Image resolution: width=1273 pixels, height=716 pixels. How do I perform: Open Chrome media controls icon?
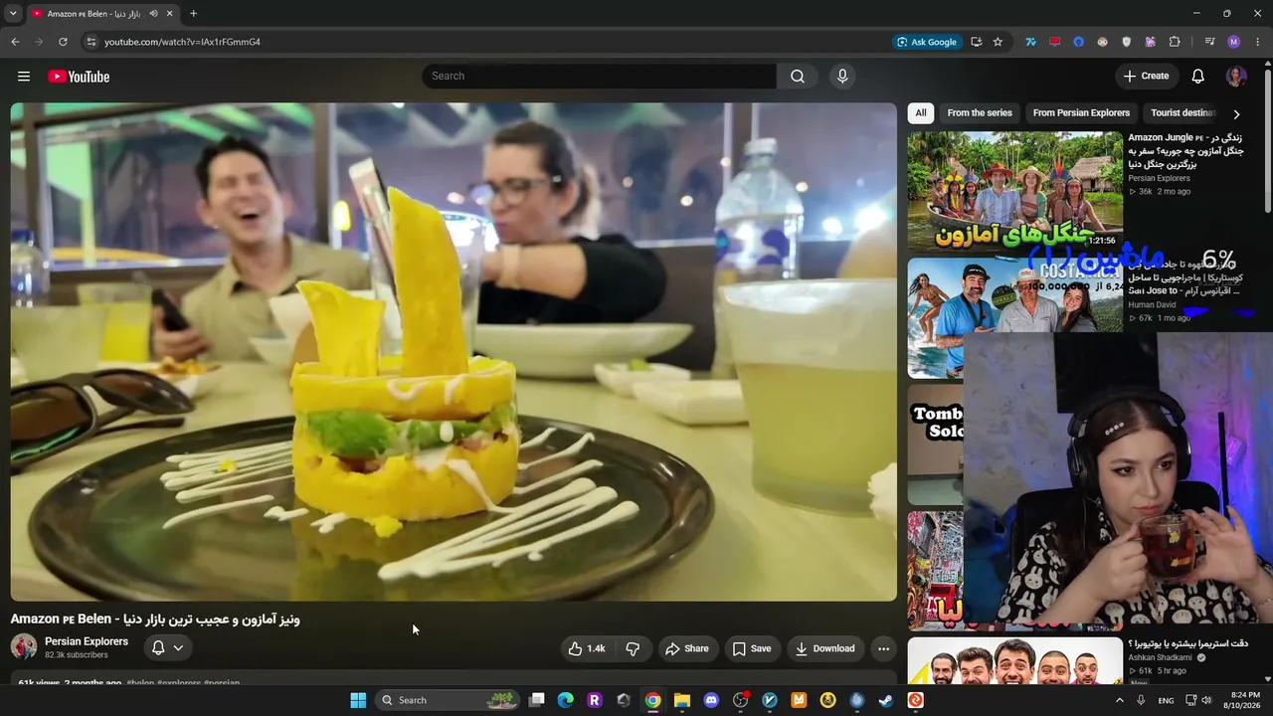1209,42
